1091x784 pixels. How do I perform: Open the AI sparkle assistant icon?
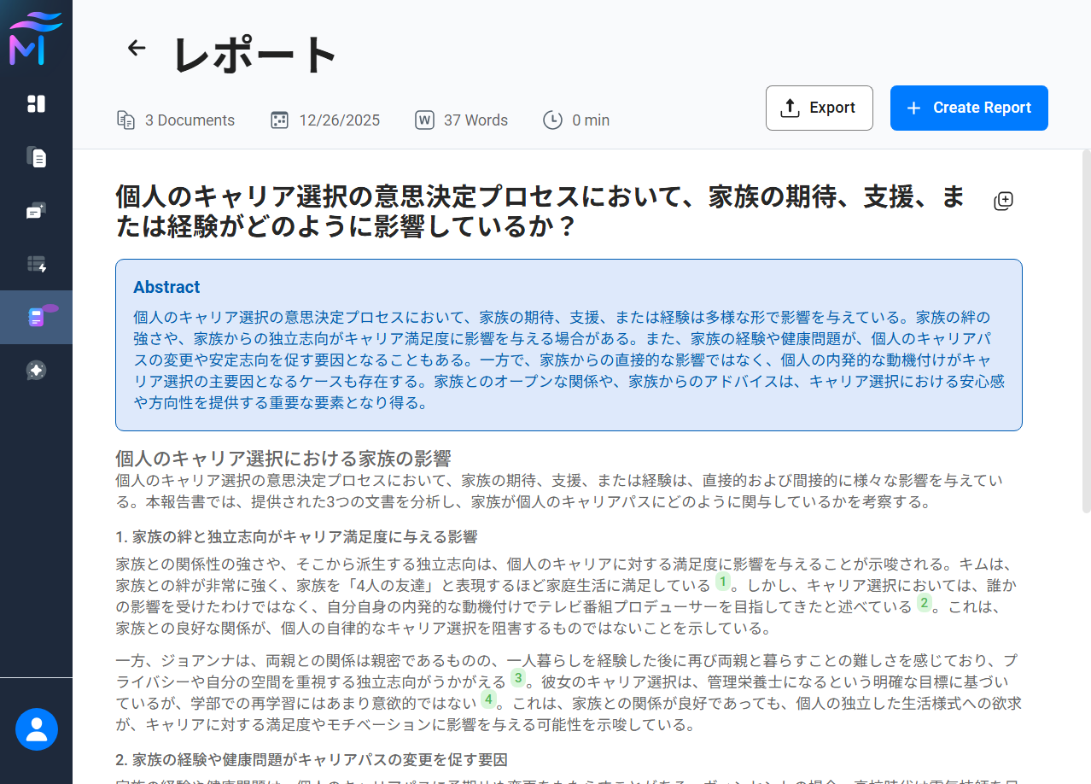pos(36,370)
